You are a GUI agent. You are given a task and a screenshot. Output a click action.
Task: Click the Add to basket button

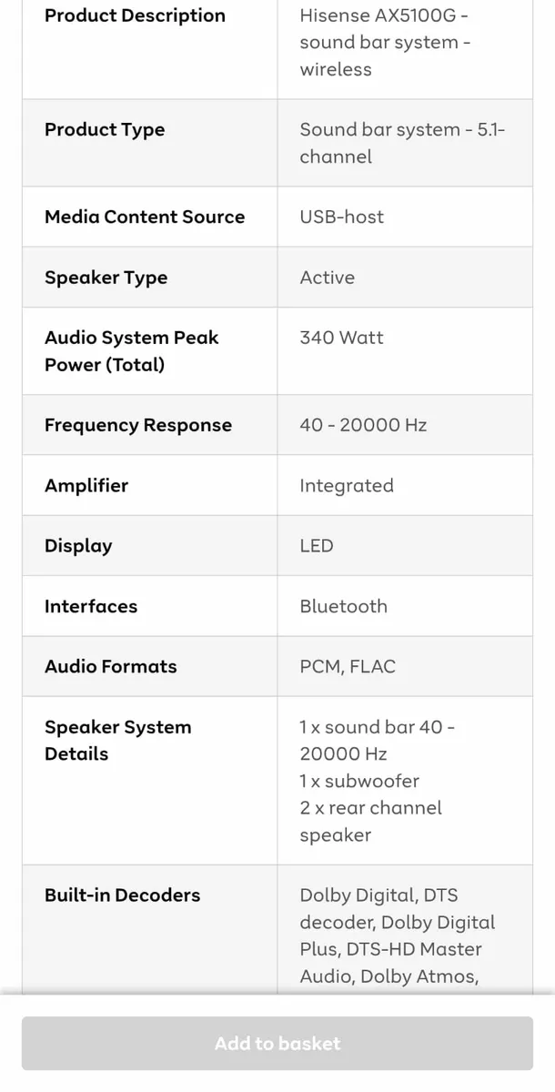coord(277,1043)
